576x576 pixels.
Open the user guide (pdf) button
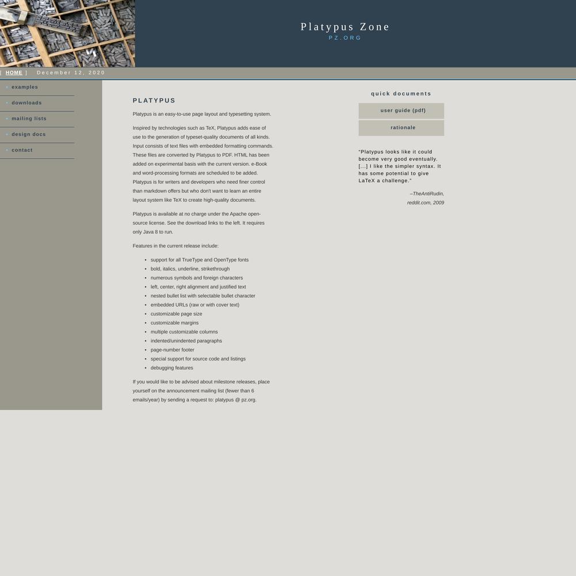[x=401, y=111]
